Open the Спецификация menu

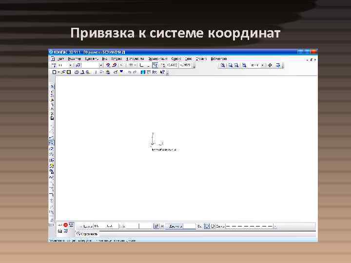[x=158, y=59]
